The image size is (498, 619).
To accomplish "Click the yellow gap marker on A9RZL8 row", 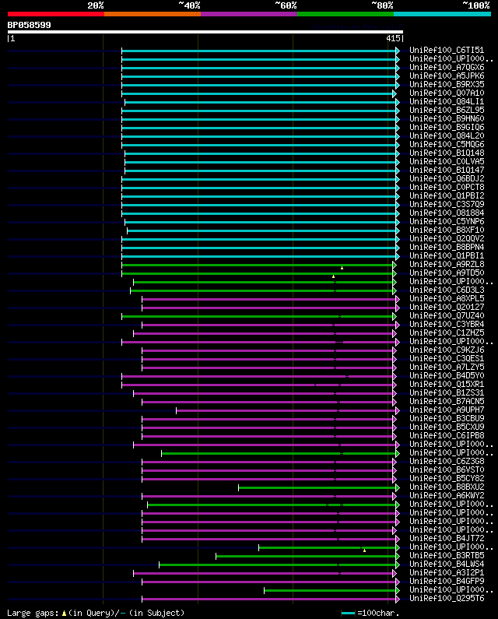I will [342, 268].
